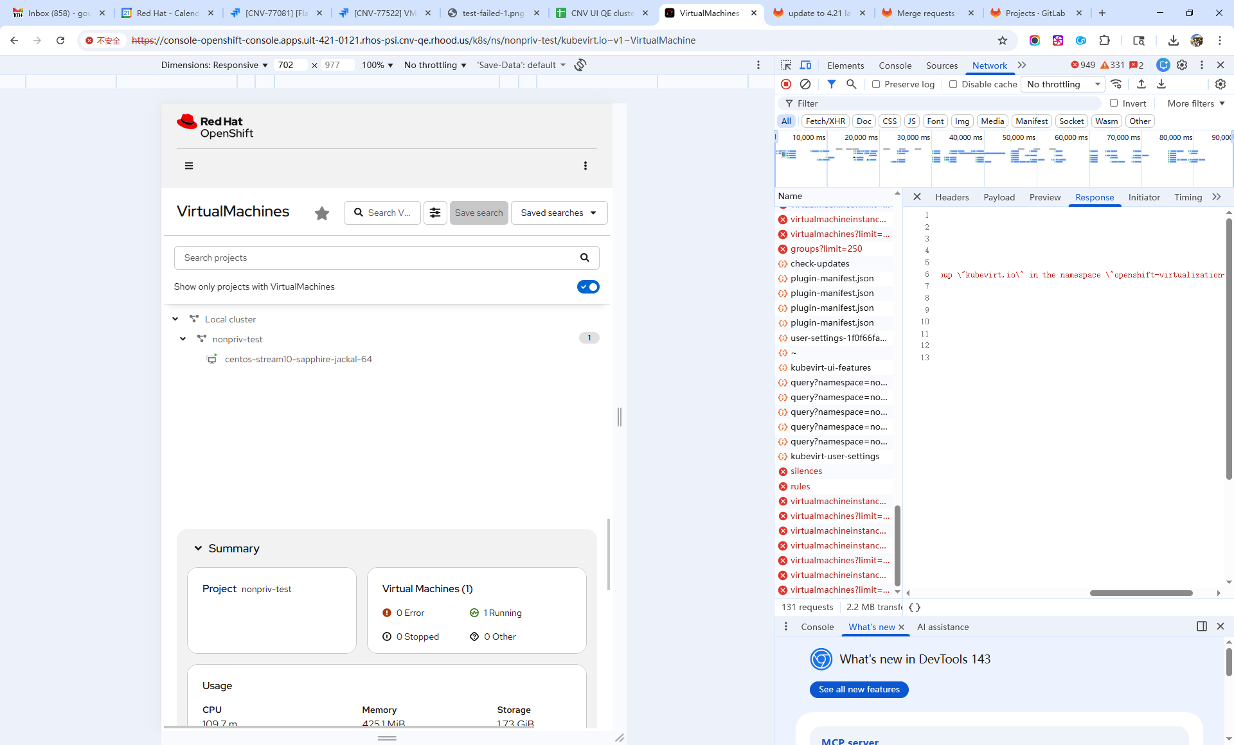Open the Saved searches dropdown
The image size is (1234, 745).
pyautogui.click(x=559, y=213)
